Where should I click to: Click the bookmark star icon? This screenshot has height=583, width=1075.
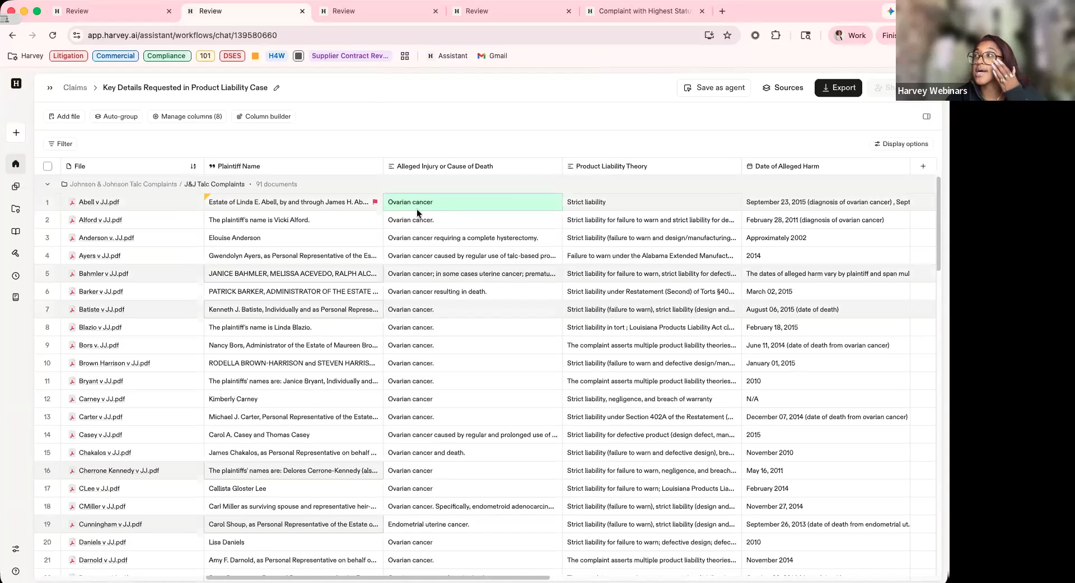coord(727,35)
